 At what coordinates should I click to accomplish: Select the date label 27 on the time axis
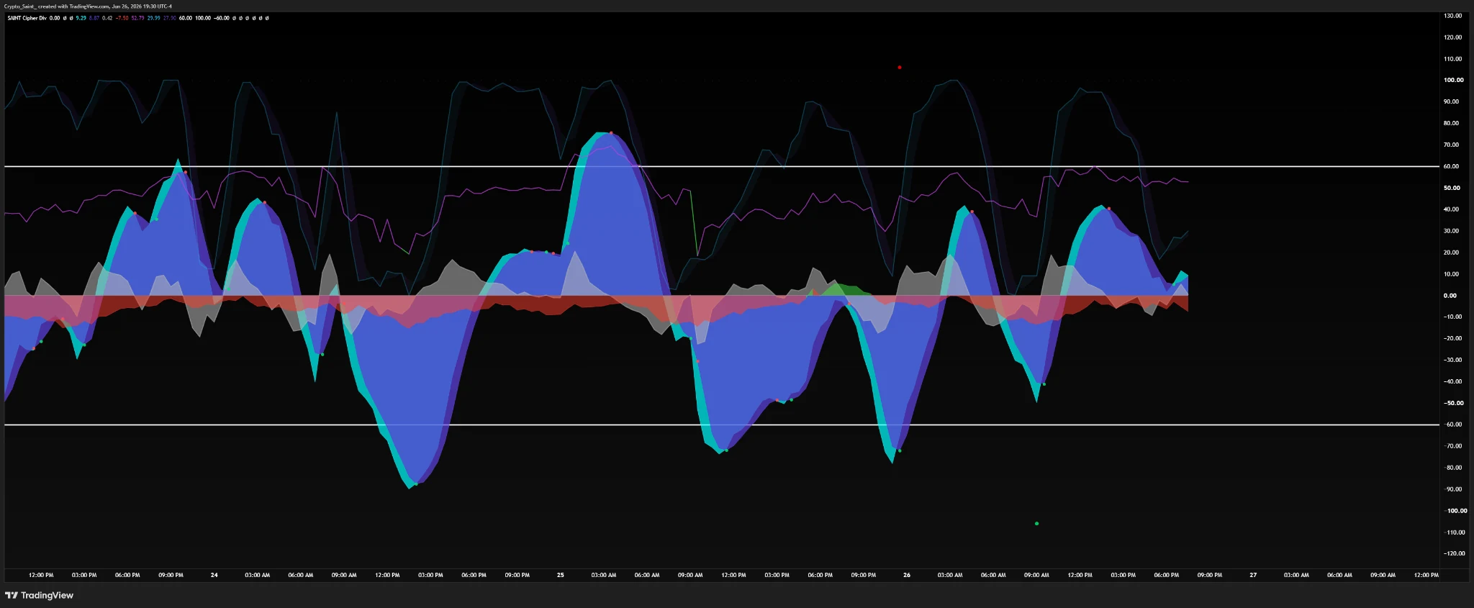[x=1253, y=575]
